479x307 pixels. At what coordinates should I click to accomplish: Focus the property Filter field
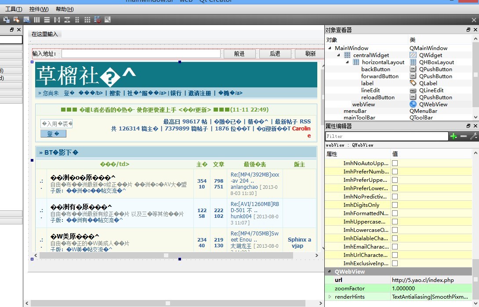387,136
